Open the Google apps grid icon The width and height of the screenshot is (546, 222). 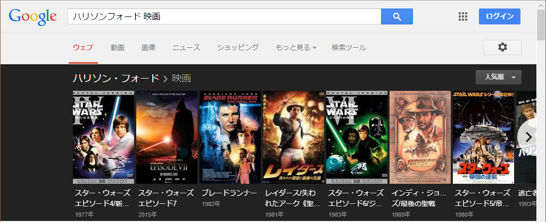(x=463, y=16)
